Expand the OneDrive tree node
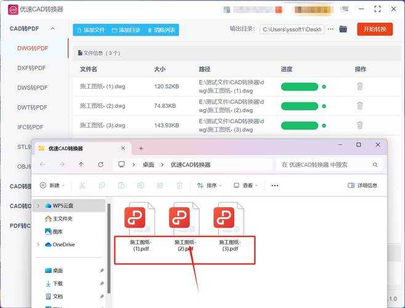This screenshot has height=308, width=405. [x=39, y=245]
